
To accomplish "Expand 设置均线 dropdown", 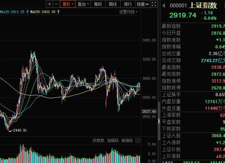I will click(x=128, y=12).
